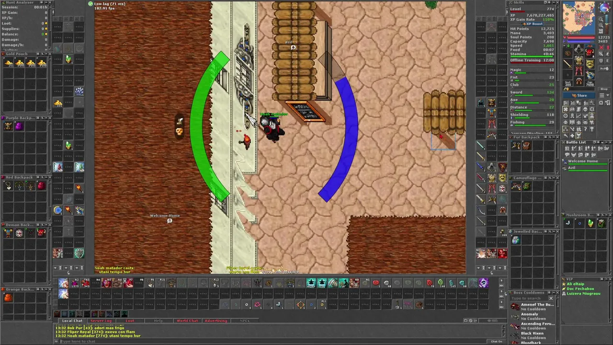This screenshot has width=613, height=345.
Task: Enable stand while fighting mode figure
Action: 608,47
